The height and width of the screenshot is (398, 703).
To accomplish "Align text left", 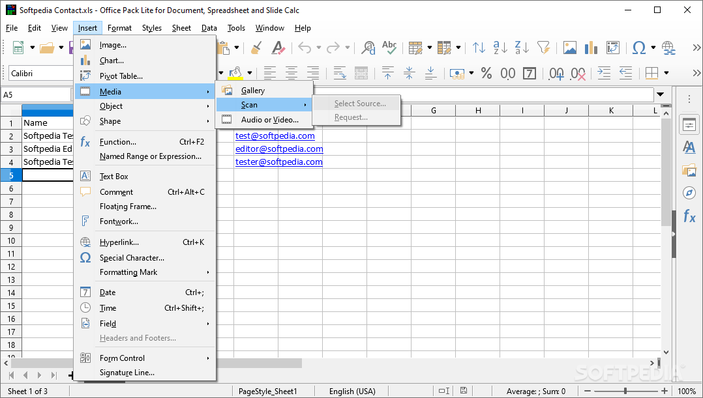I will point(270,73).
